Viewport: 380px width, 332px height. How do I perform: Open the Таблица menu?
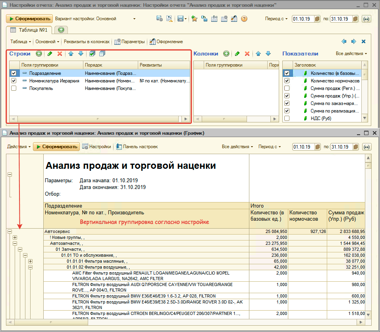pos(21,42)
